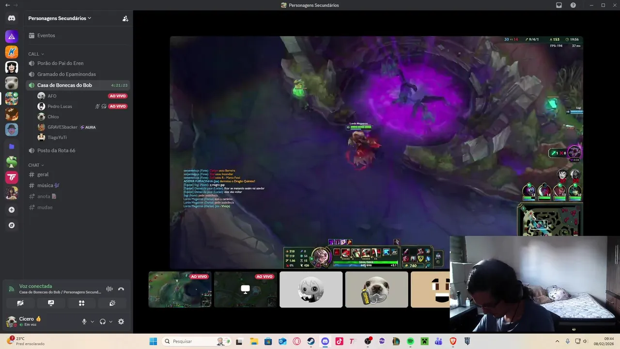Select the second live stream thumbnail
The height and width of the screenshot is (349, 620).
246,289
